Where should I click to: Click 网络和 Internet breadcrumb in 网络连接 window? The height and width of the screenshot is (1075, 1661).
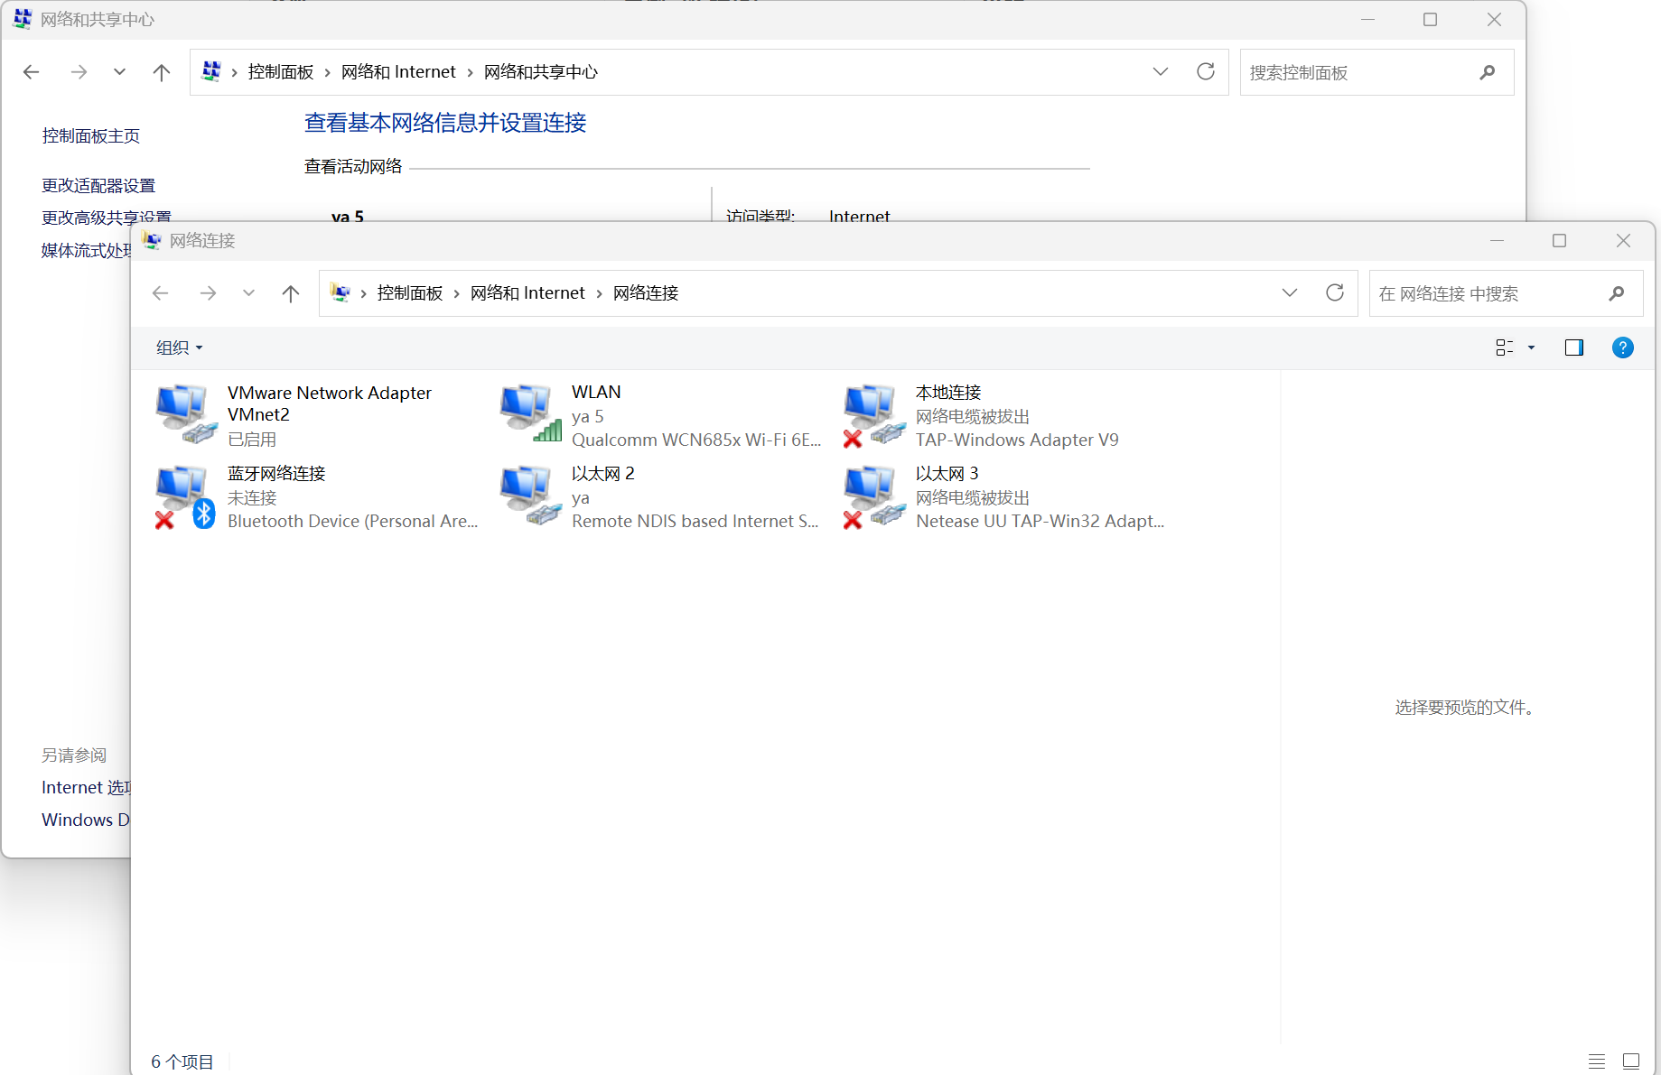pos(527,293)
